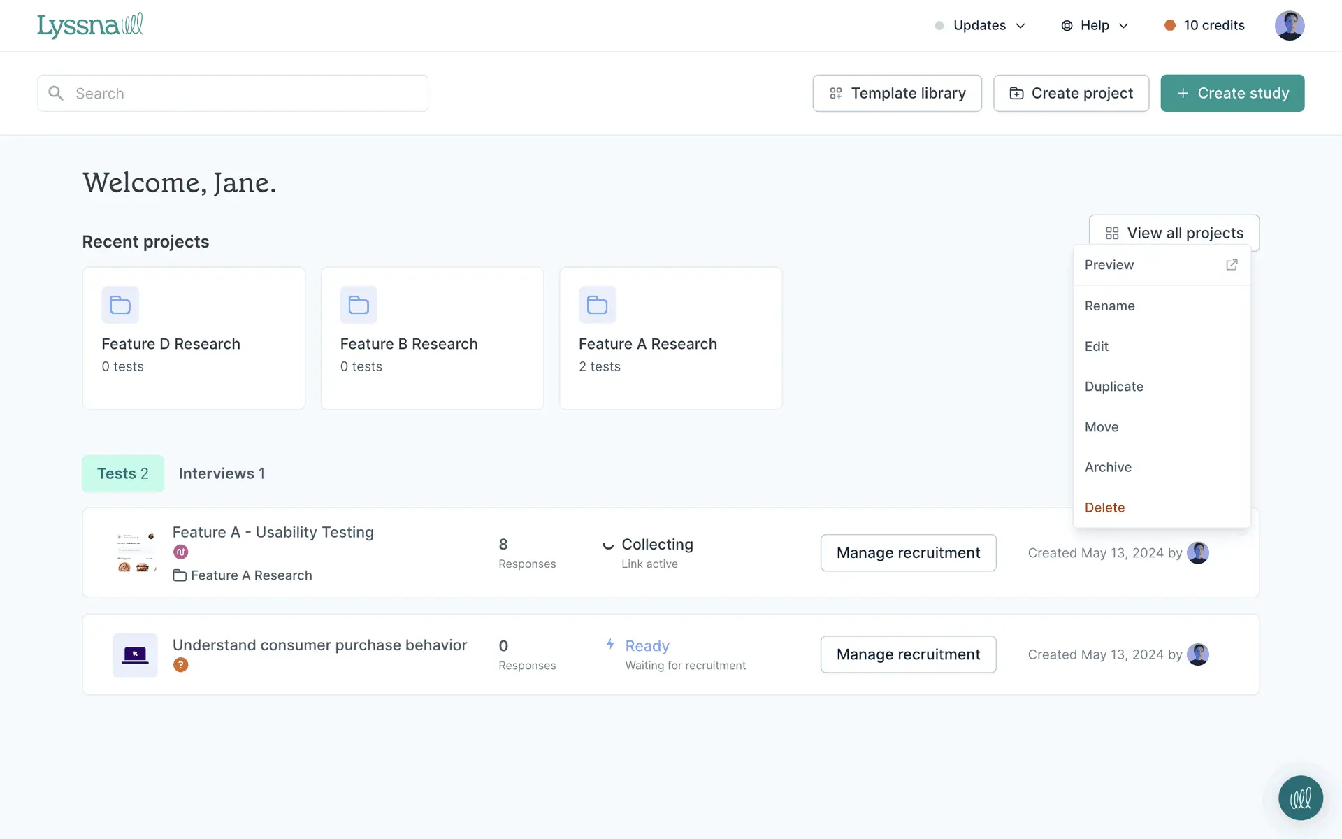
Task: Click Feature B Research folder icon
Action: tap(359, 305)
